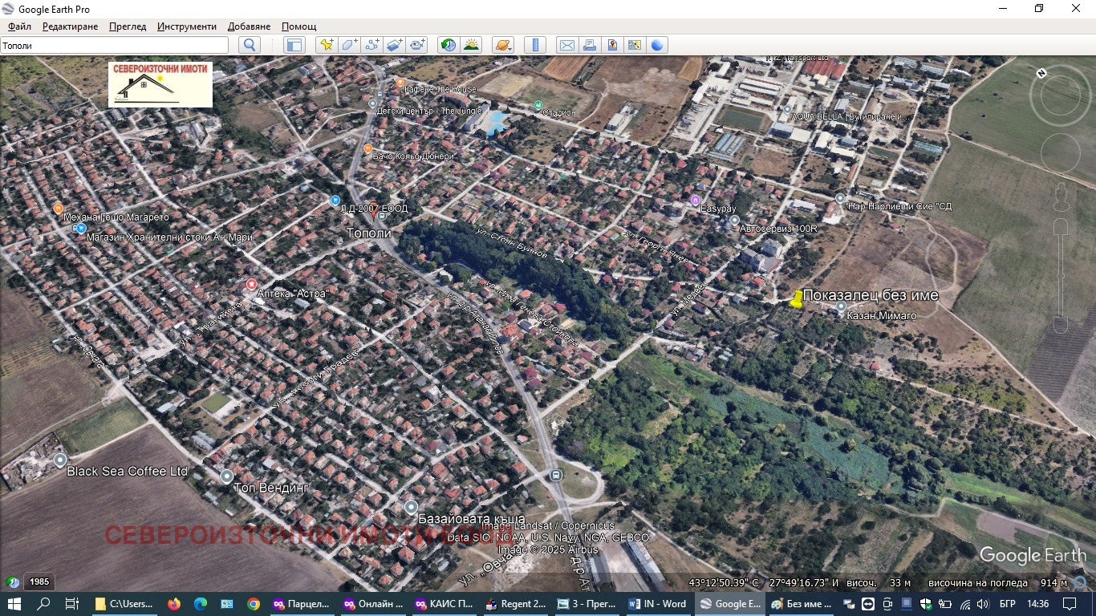The height and width of the screenshot is (616, 1096).
Task: Select the ruler measurement tool
Action: pyautogui.click(x=535, y=45)
